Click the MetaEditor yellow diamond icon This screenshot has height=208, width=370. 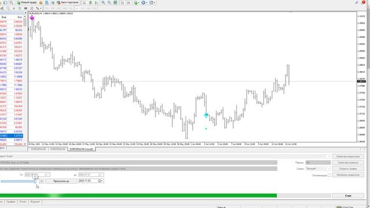coord(41,2)
